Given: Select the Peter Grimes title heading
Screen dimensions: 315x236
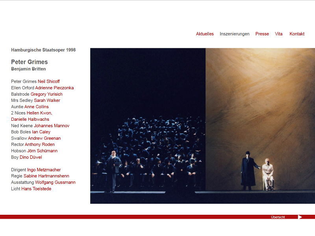Looking at the screenshot, I should click(29, 62).
